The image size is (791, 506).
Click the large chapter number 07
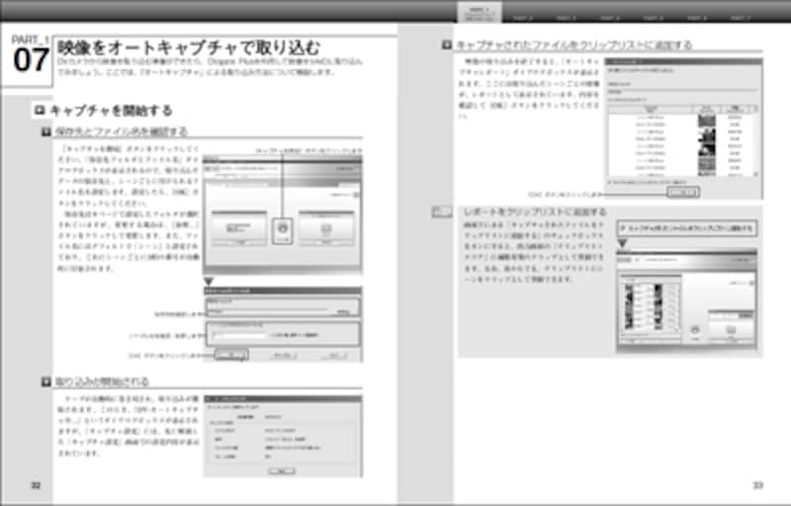pyautogui.click(x=31, y=60)
